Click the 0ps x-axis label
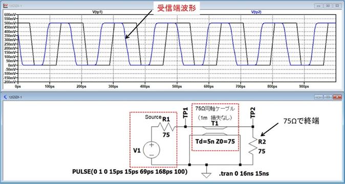The height and width of the screenshot is (184, 345). 18,86
